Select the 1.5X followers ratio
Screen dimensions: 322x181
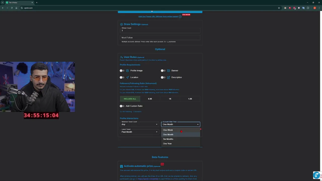click(x=190, y=99)
